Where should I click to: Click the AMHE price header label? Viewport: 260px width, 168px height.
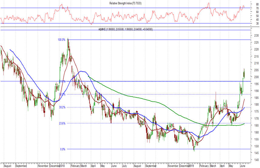click(125, 29)
